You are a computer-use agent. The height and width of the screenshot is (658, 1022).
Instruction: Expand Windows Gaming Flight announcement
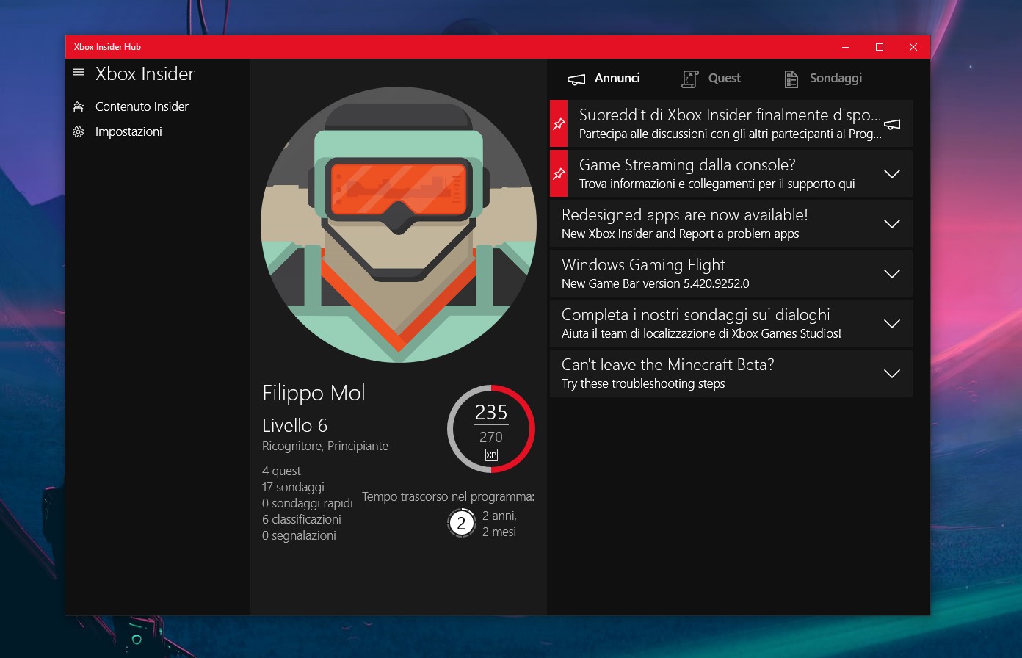tap(892, 274)
